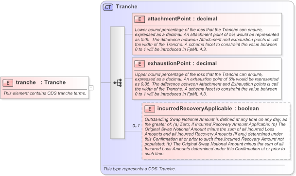Select 'exhaustionPoint : decimal' element name

[x=182, y=64]
